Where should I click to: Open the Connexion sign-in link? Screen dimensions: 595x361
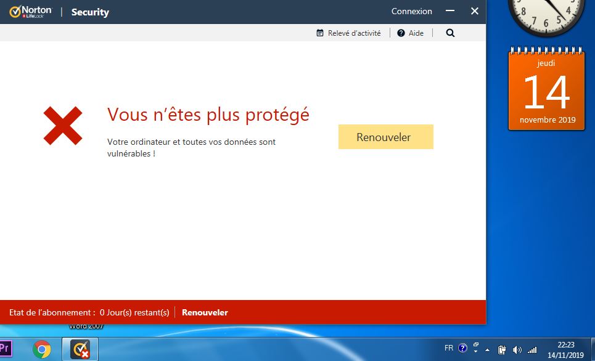411,11
